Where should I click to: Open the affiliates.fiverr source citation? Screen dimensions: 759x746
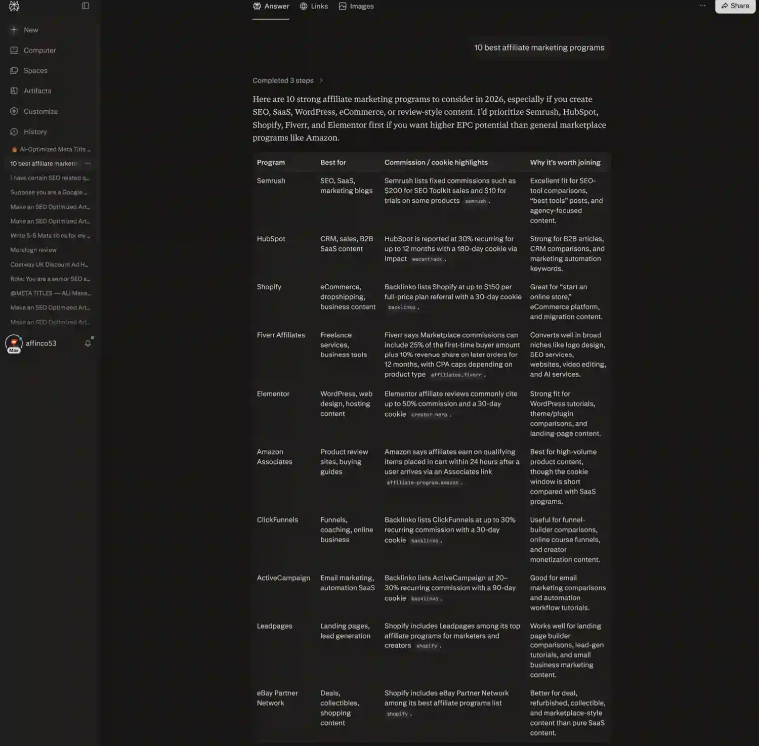456,375
